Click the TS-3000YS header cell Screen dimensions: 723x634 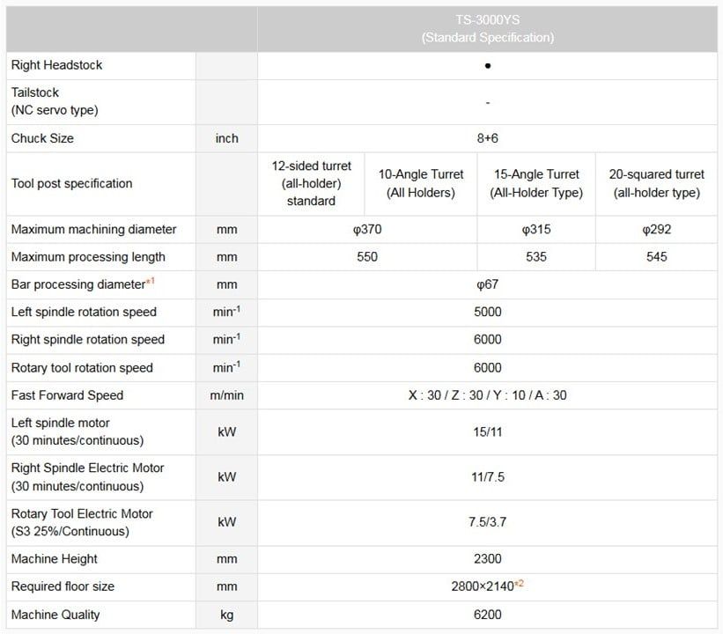pyautogui.click(x=487, y=29)
